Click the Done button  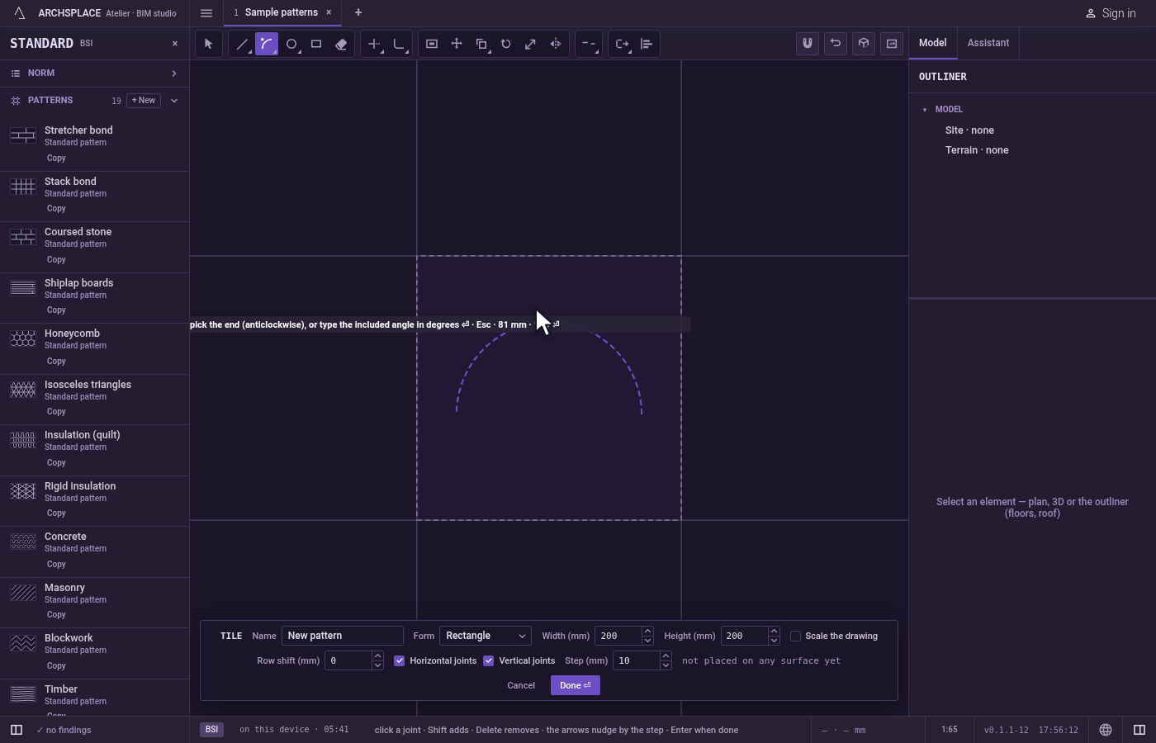(576, 685)
